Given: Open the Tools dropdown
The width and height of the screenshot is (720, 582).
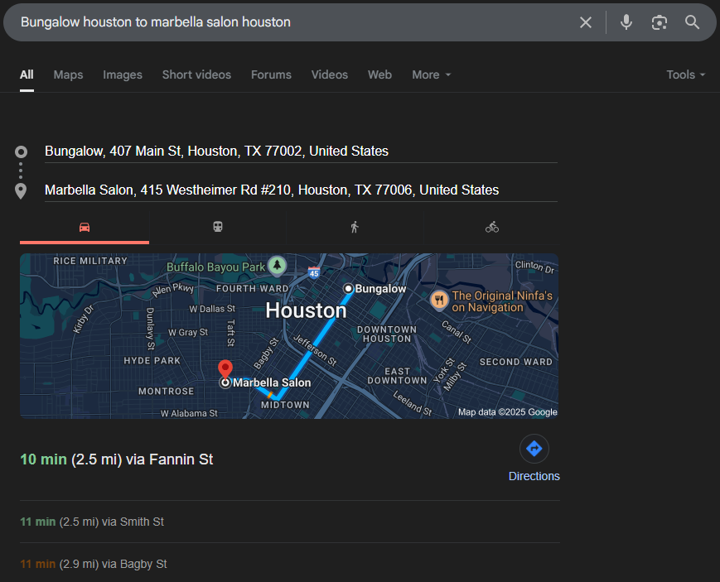Looking at the screenshot, I should point(685,75).
